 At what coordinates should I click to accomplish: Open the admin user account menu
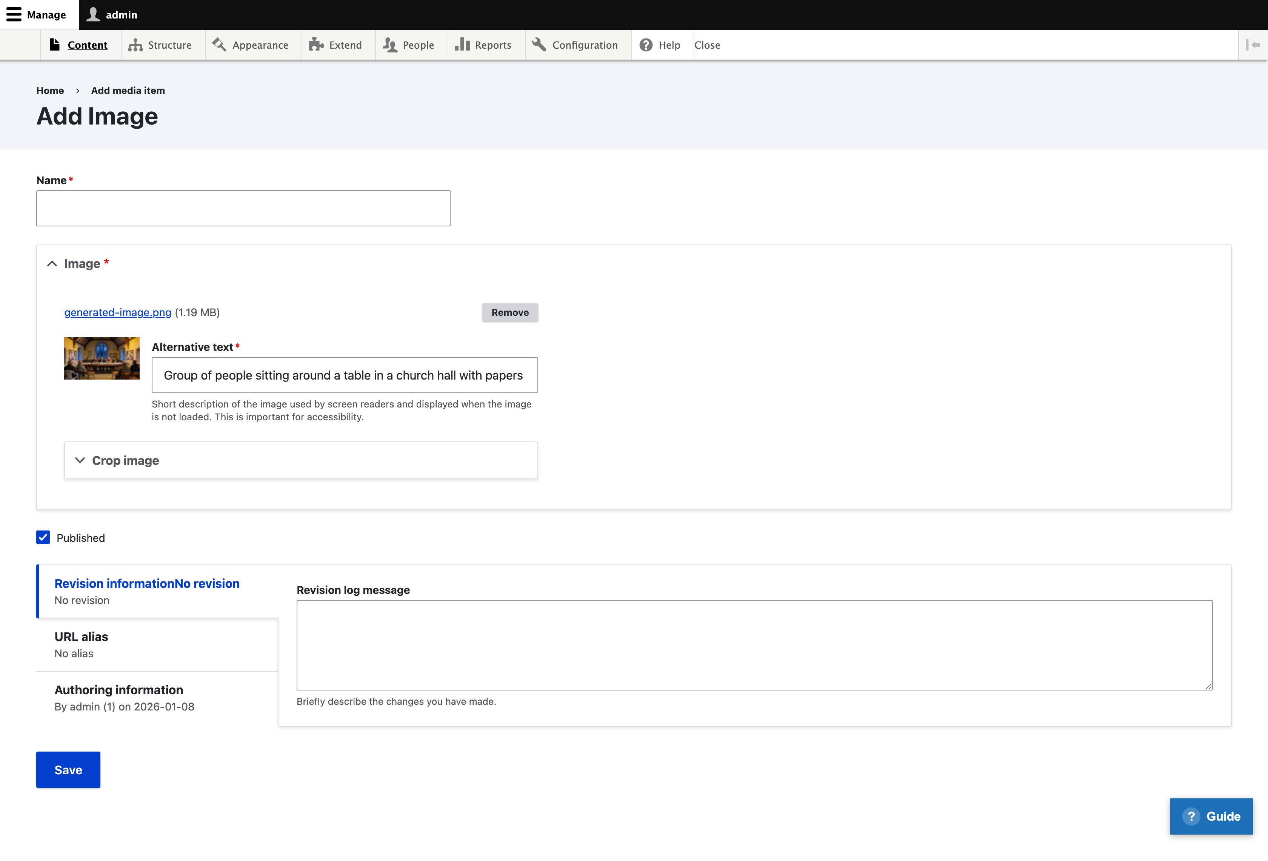point(94,15)
